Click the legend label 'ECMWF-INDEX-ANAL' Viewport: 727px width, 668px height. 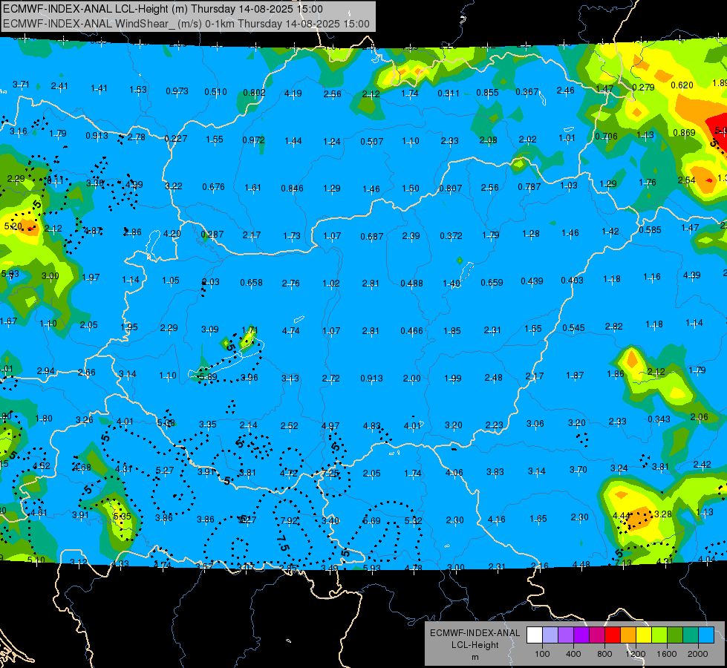click(x=475, y=633)
